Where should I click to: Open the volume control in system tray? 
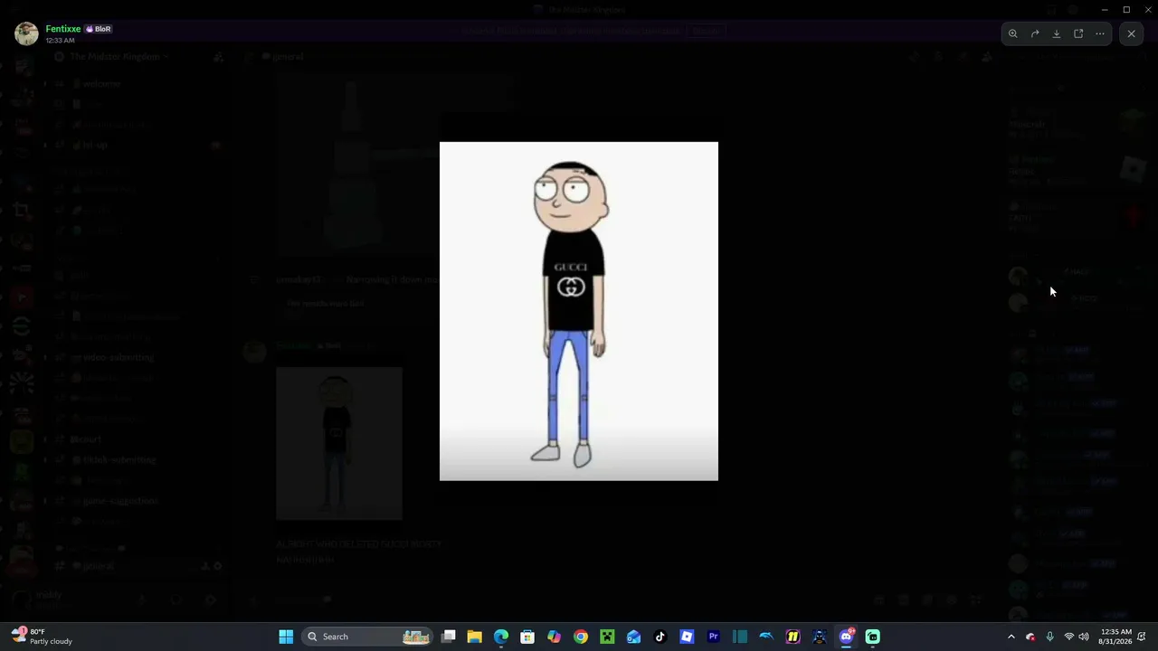tap(1084, 637)
